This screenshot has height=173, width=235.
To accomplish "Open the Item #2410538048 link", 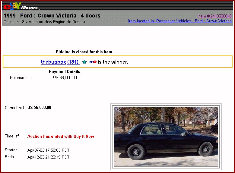I will click(215, 16).
